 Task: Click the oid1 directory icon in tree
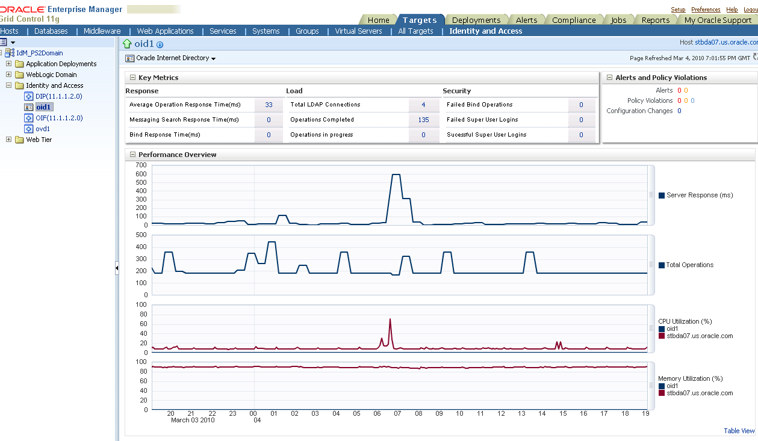28,107
